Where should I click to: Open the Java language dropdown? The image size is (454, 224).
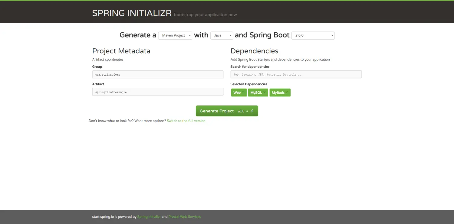tap(222, 35)
